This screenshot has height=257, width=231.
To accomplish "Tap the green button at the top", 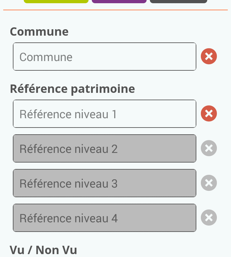I will tap(56, 1).
